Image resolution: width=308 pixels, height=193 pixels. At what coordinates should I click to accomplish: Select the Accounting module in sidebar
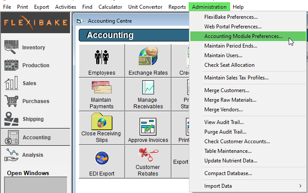(x=35, y=137)
